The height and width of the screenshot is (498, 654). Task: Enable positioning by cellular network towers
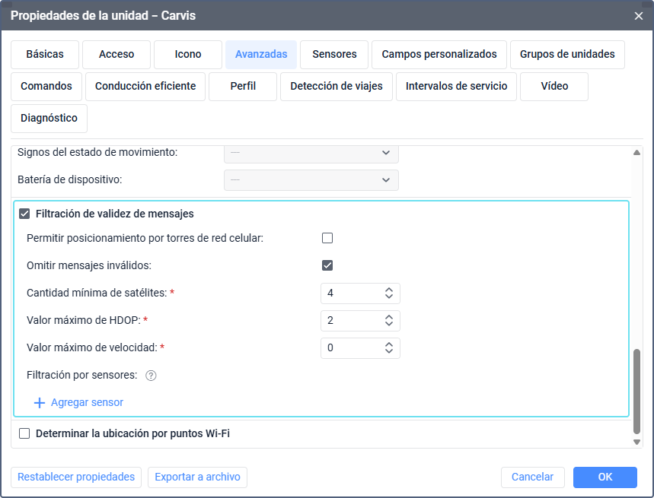point(327,238)
